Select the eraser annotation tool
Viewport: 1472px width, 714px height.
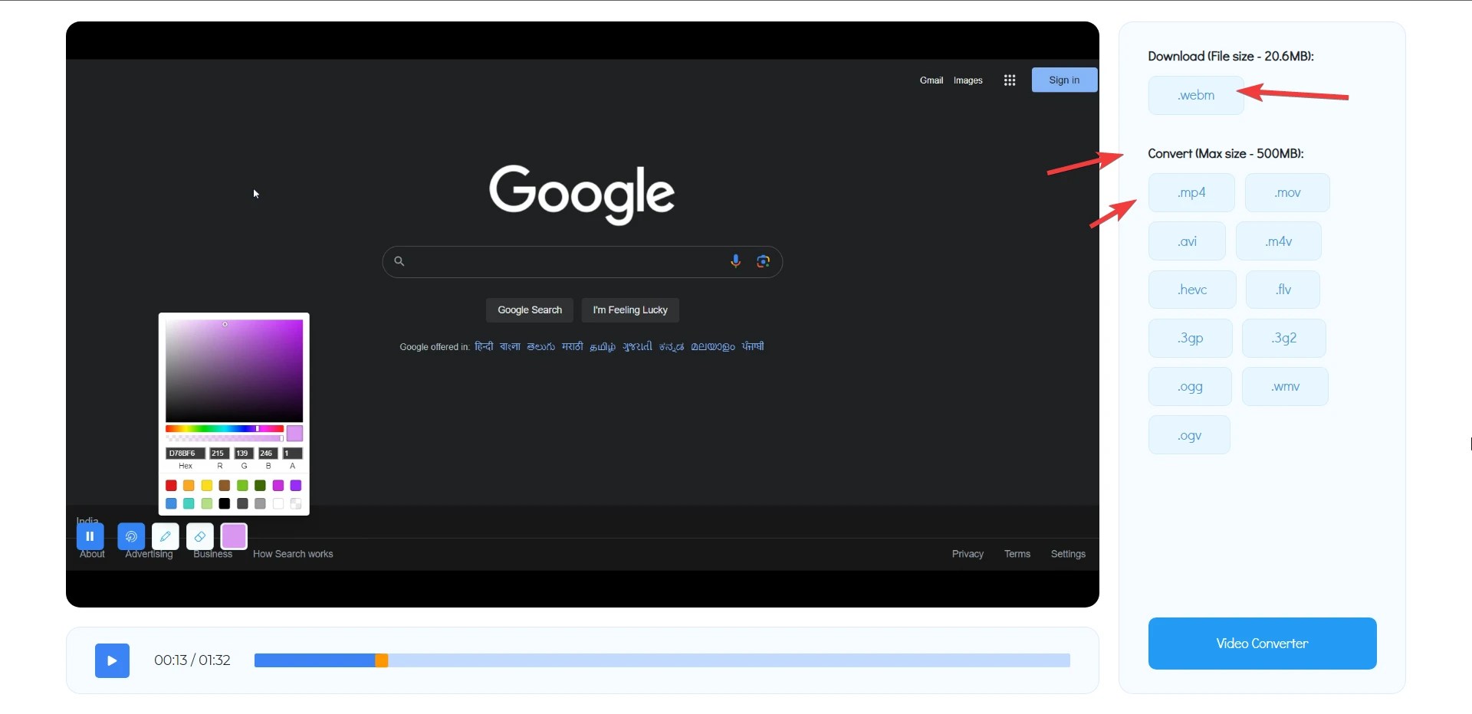199,536
